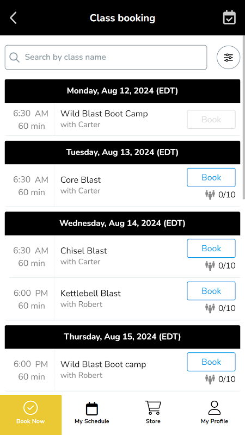Switch to the My Schedule tab
Screen dimensions: 245x435
click(92, 413)
